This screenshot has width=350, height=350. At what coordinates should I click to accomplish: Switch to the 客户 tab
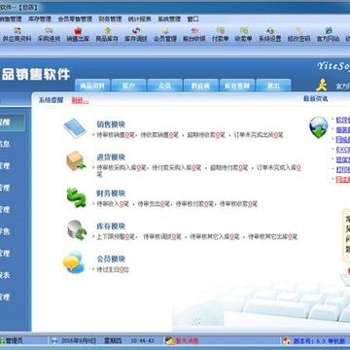click(x=128, y=86)
